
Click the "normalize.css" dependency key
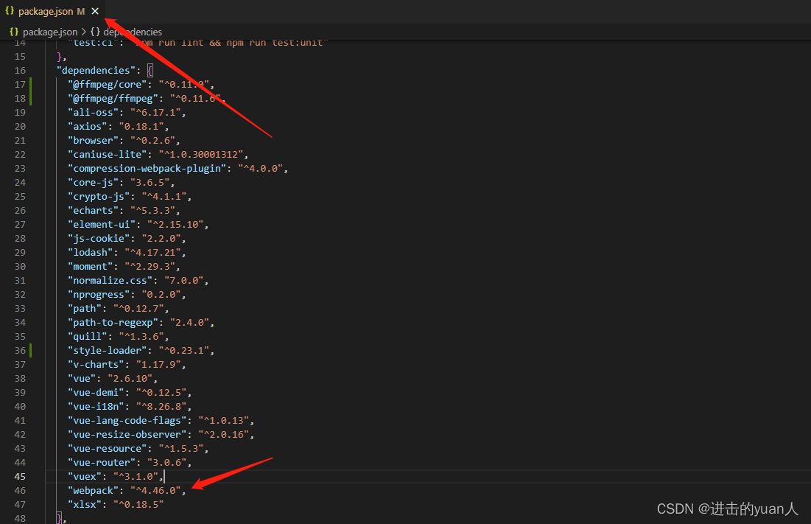[x=110, y=280]
